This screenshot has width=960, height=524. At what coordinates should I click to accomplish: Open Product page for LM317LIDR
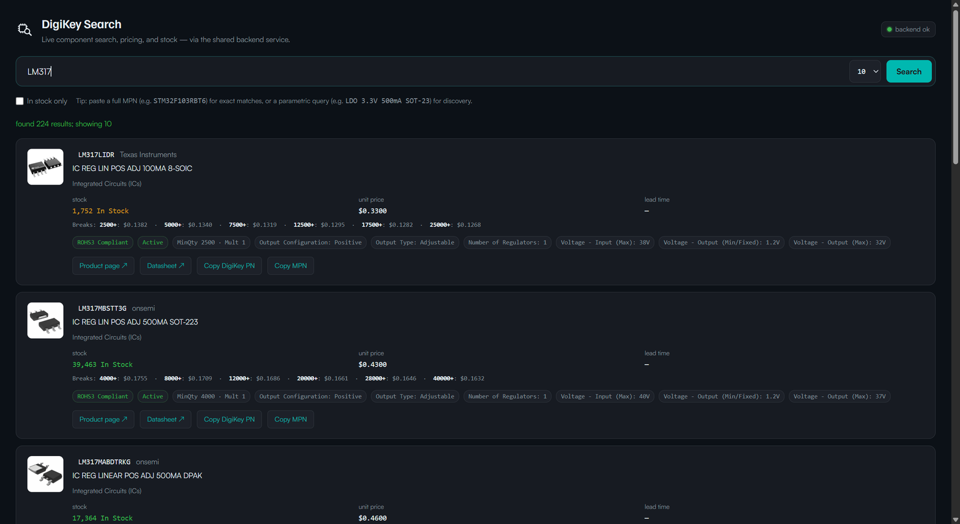click(x=103, y=266)
